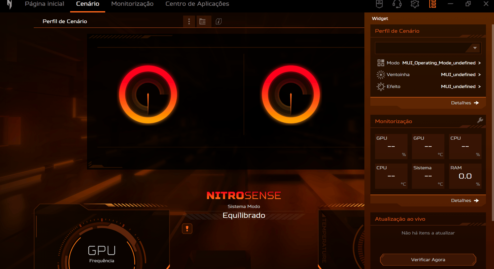Click the Equilibrado system mode label
The image size is (494, 269).
click(244, 215)
